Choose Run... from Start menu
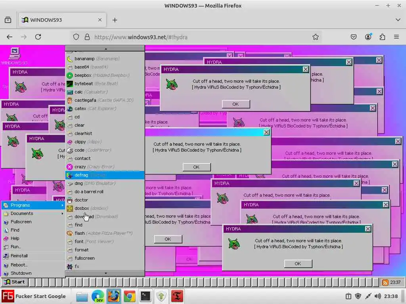This screenshot has width=406, height=304. click(x=33, y=247)
